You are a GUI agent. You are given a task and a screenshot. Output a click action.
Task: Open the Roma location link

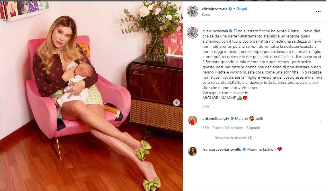click(206, 15)
